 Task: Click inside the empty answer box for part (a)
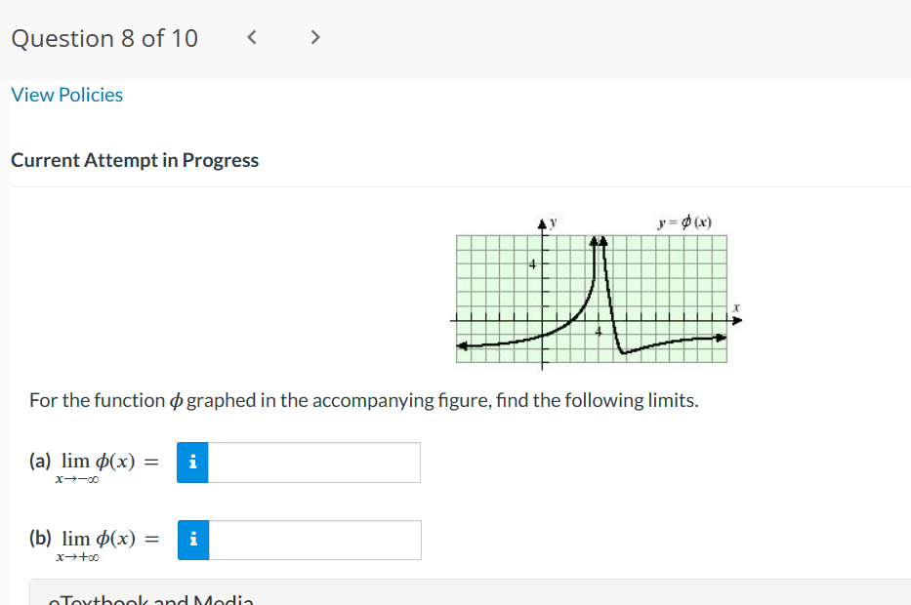[312, 462]
